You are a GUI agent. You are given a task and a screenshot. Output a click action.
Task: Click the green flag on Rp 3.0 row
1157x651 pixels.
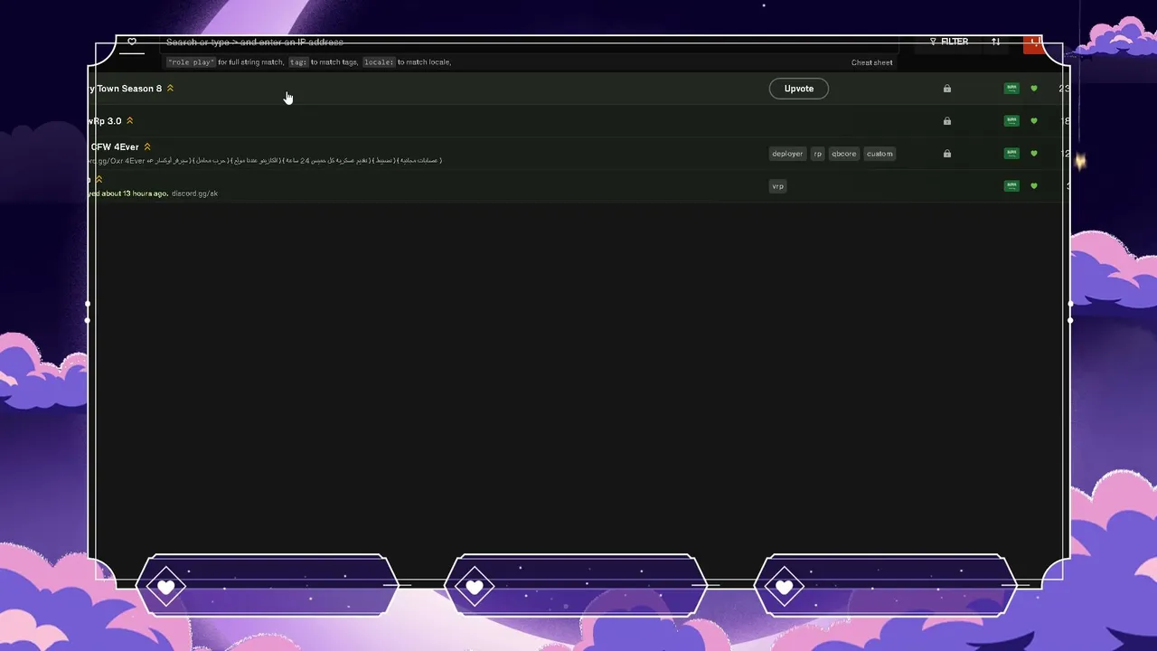pos(1011,121)
